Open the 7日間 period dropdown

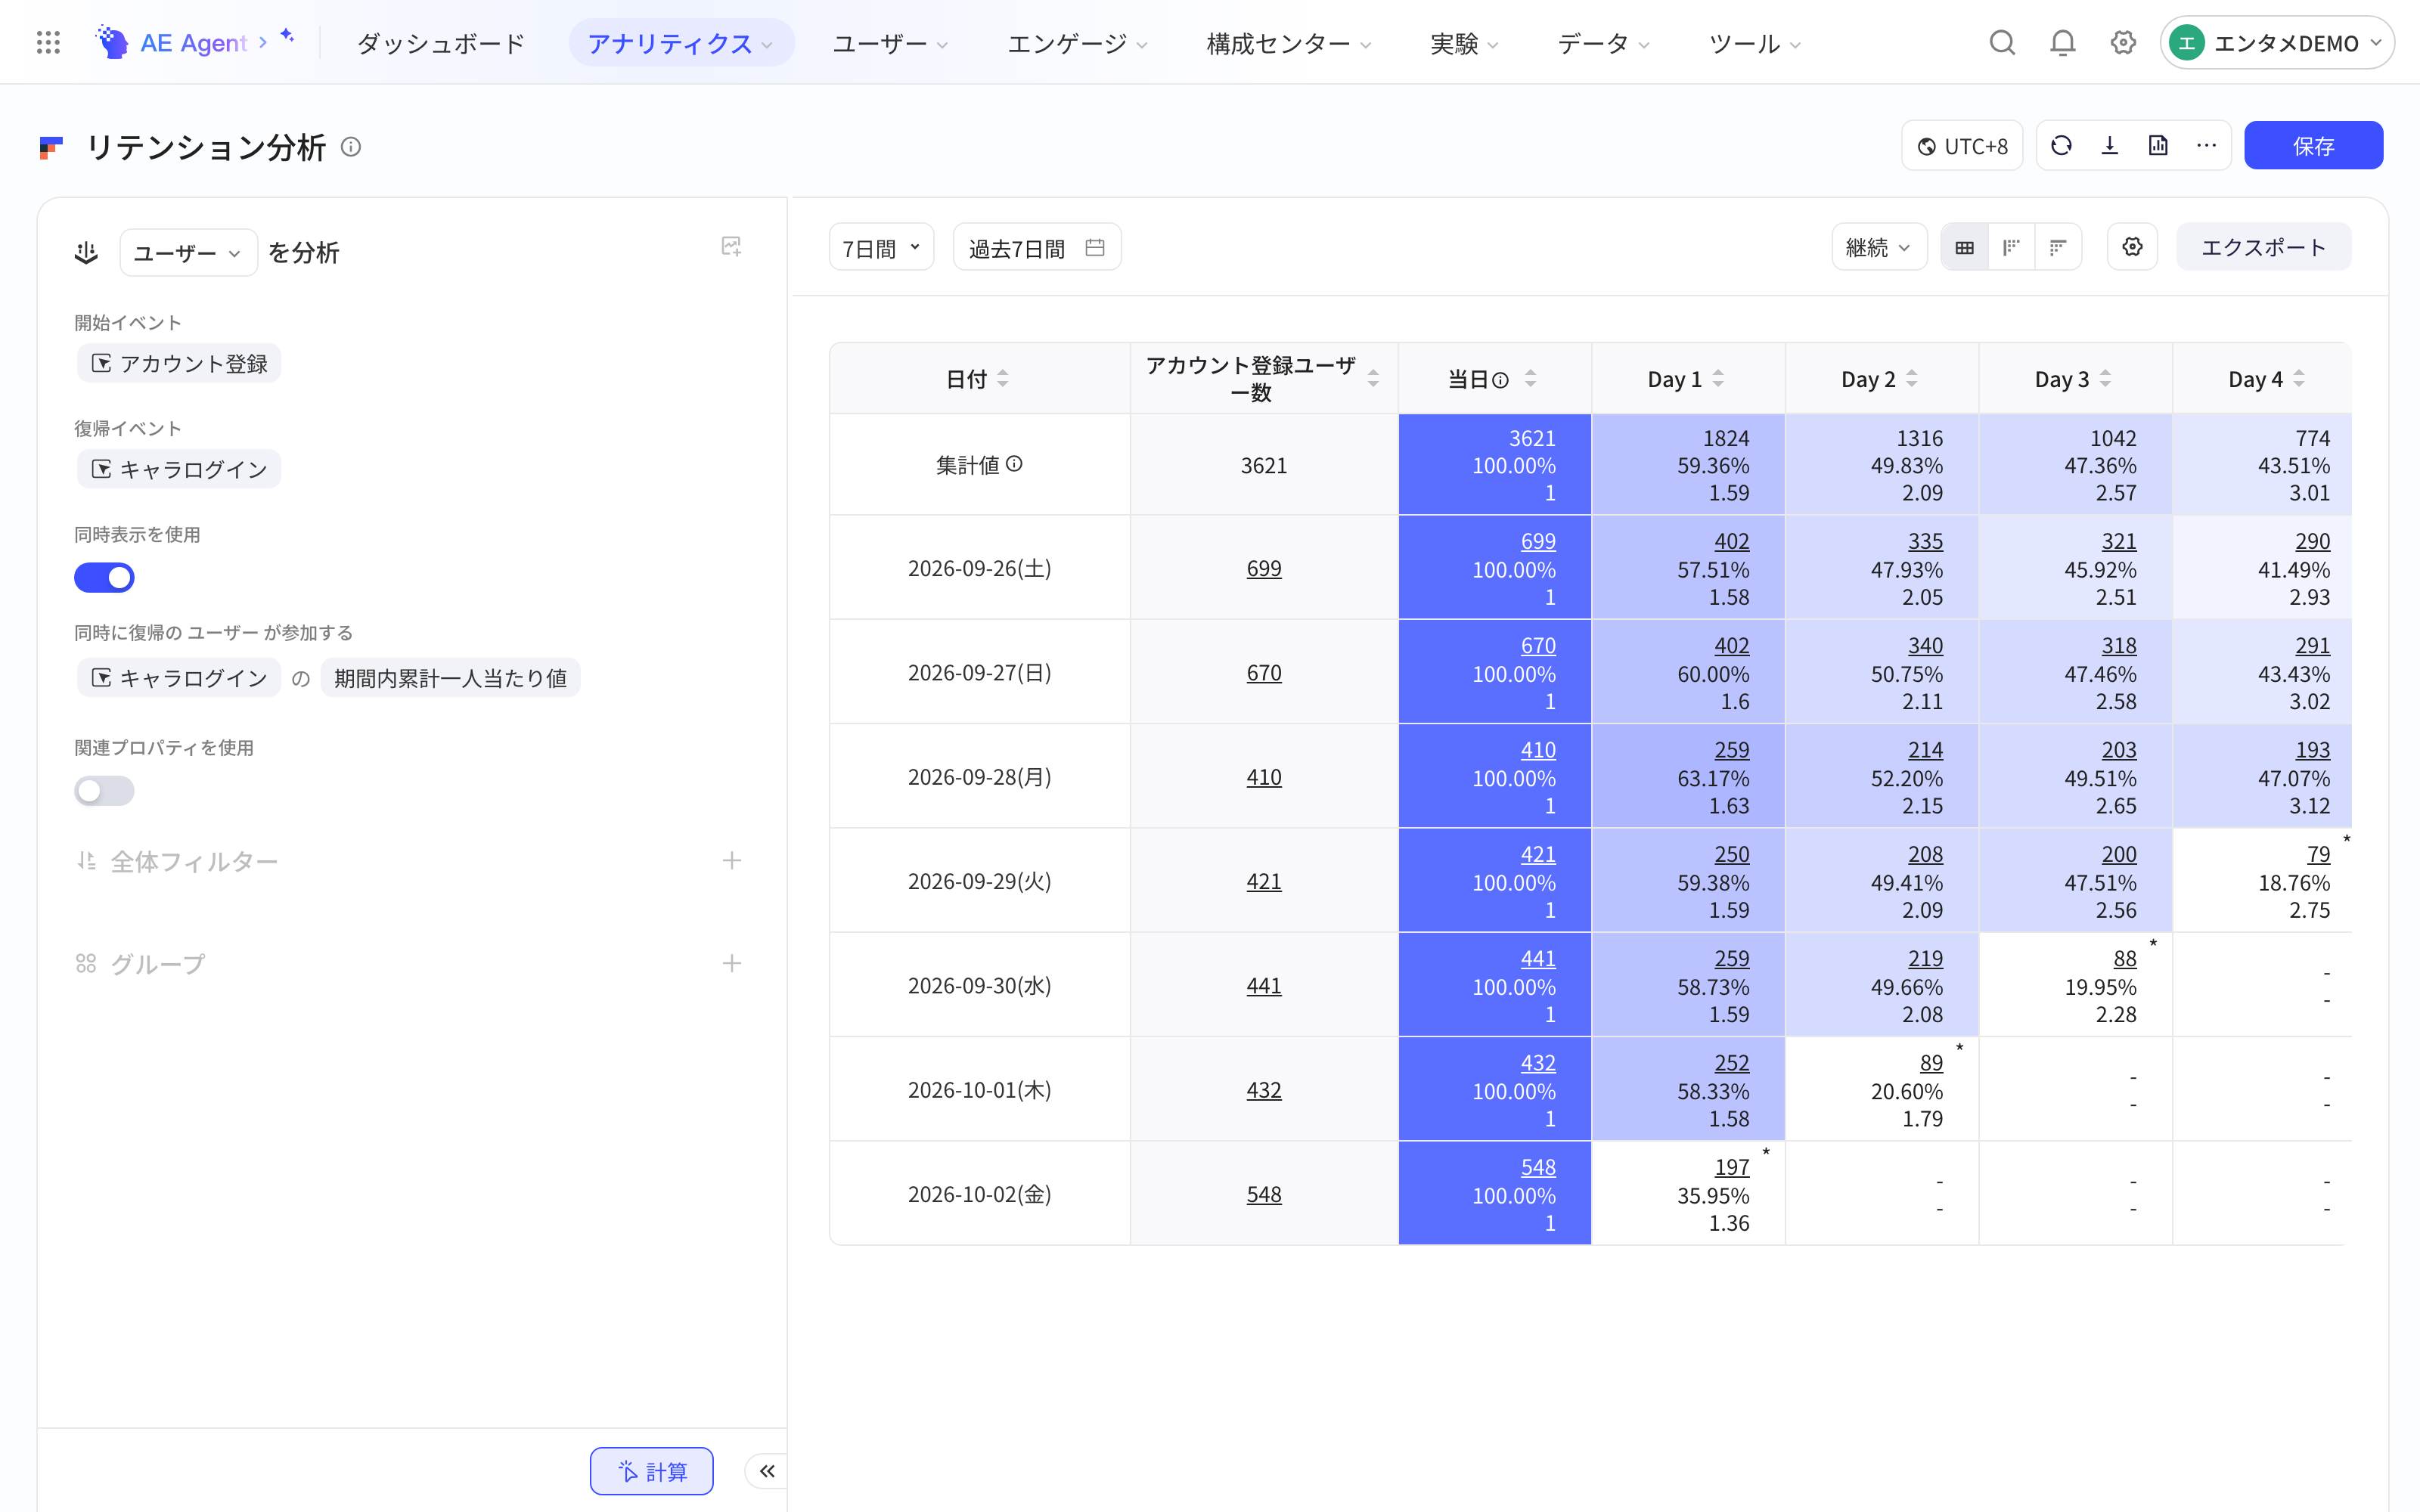tap(881, 247)
